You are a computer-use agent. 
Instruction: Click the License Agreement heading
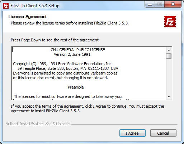pyautogui.click(x=28, y=17)
